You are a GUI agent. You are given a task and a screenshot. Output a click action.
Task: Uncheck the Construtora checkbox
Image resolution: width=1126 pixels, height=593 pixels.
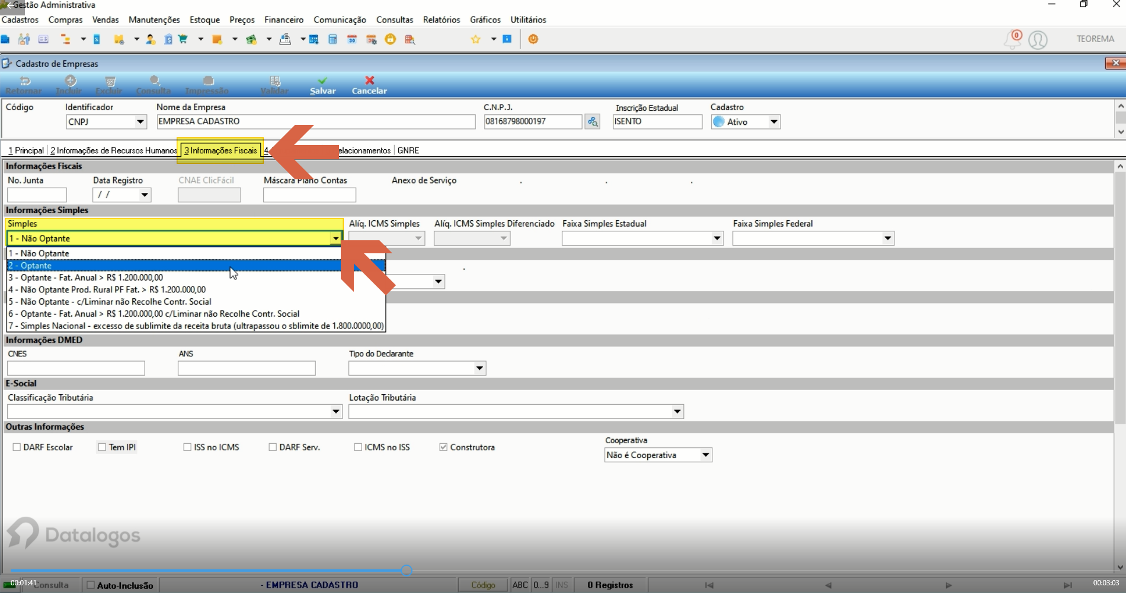pos(443,447)
